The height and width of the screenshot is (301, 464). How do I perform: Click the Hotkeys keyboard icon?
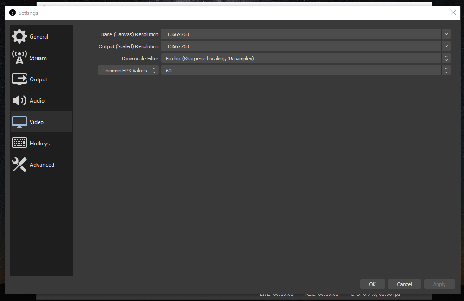[19, 144]
